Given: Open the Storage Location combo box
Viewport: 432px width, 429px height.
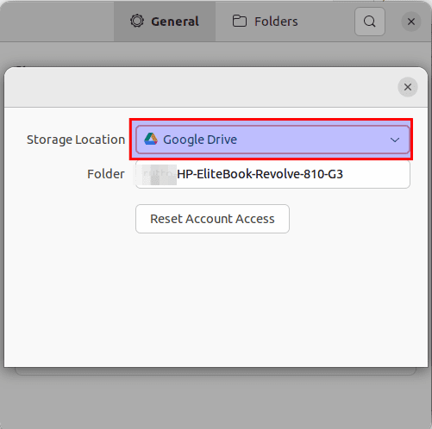Looking at the screenshot, I should 272,140.
